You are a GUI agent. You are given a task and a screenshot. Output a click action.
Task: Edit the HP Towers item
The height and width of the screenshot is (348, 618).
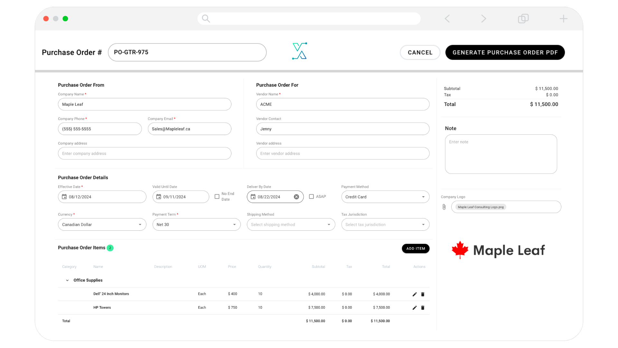415,308
